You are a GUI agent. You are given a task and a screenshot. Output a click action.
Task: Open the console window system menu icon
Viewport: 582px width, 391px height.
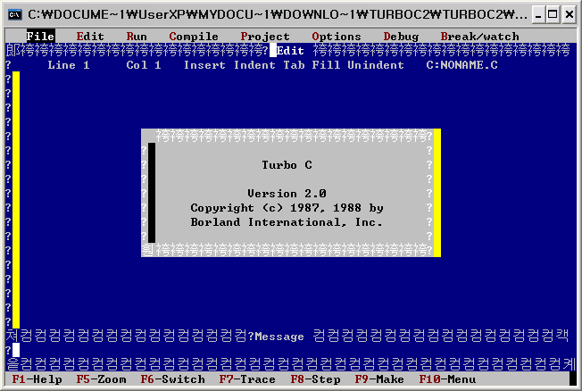(15, 15)
